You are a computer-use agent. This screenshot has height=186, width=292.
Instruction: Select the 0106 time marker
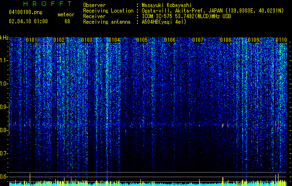170,40
